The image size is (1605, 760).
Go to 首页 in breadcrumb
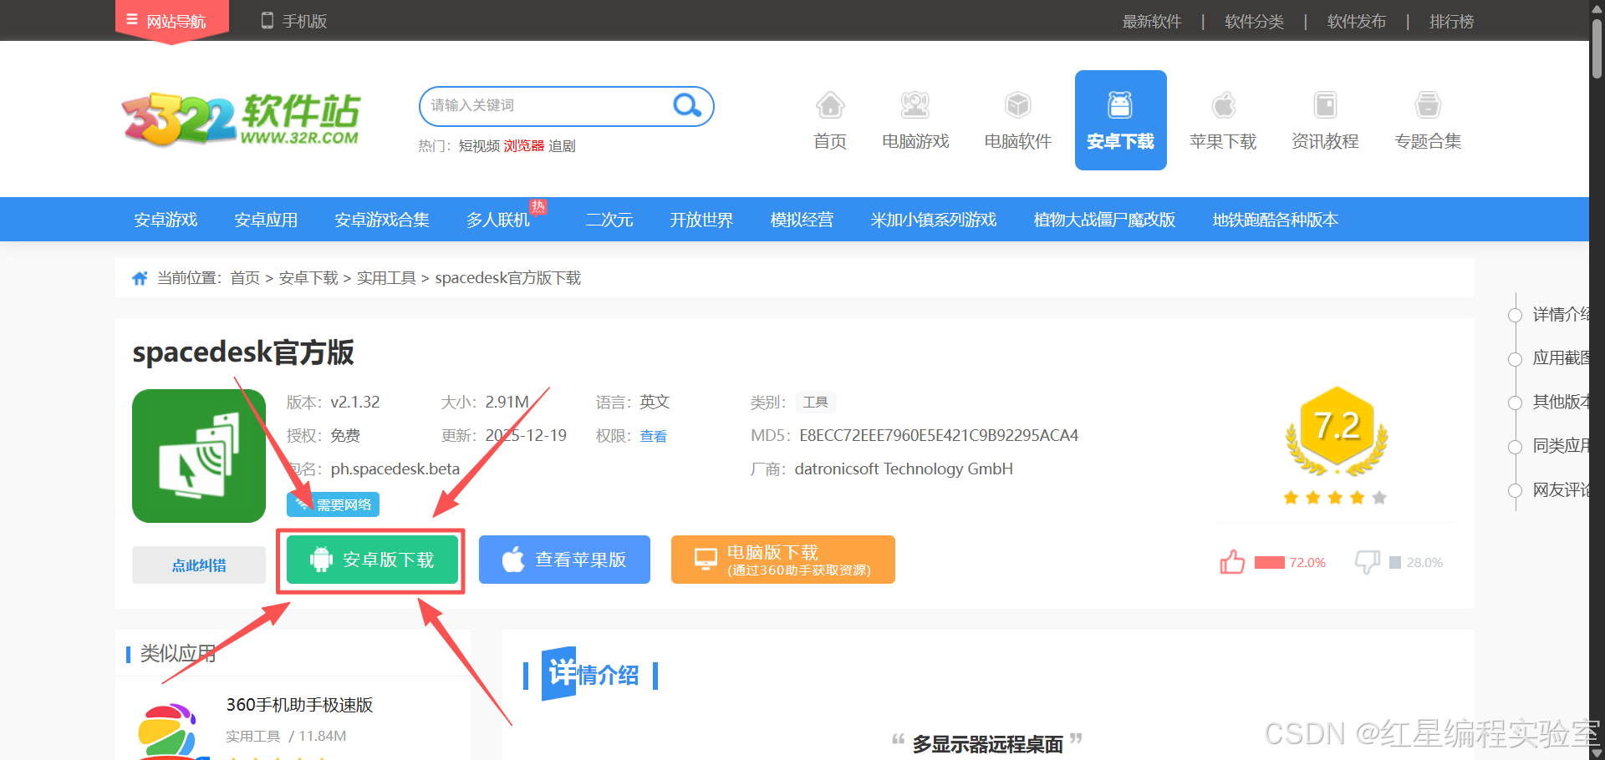click(x=245, y=278)
